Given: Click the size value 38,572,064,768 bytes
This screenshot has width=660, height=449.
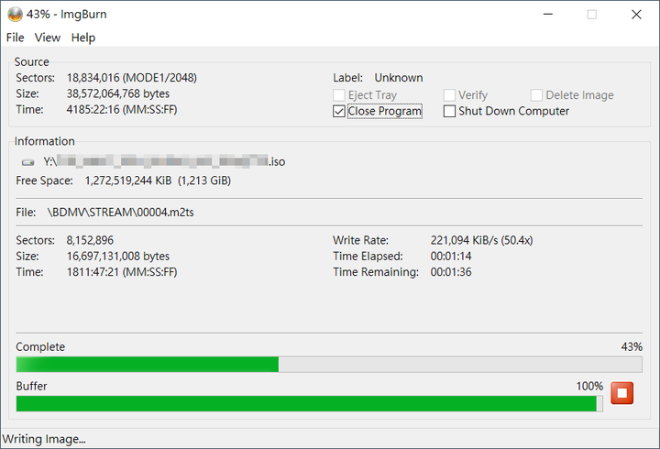Looking at the screenshot, I should pos(118,93).
